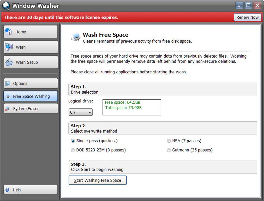Image resolution: width=264 pixels, height=201 pixels.
Task: Select DOD 5223-22M (3 passes) method
Action: (x=73, y=150)
